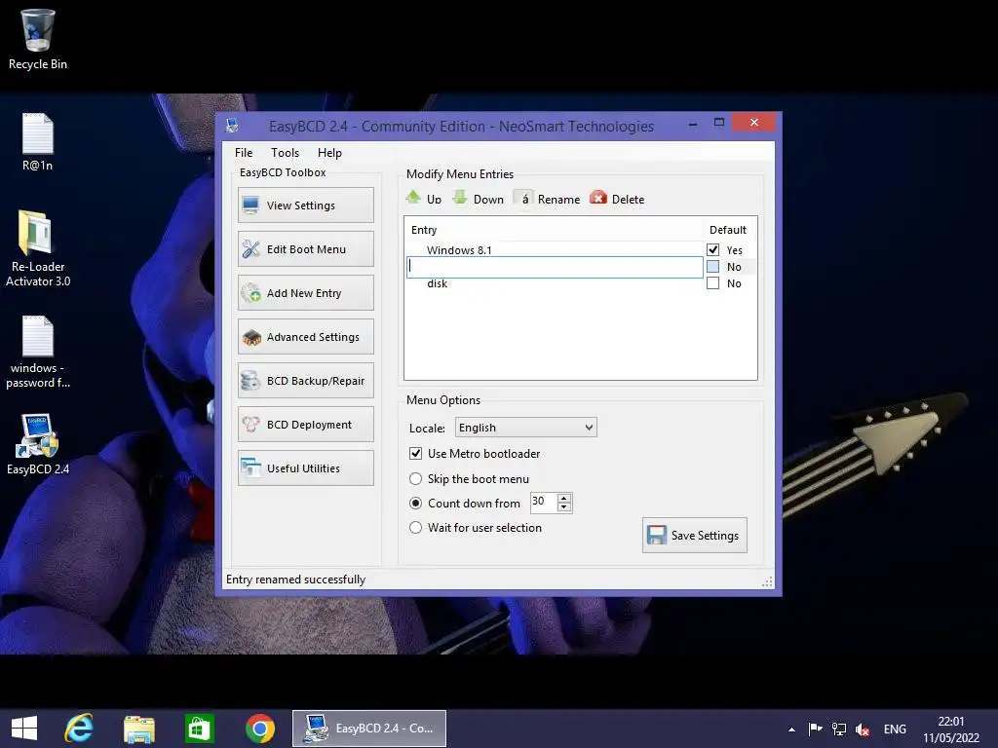This screenshot has width=998, height=748.
Task: Click muted volume tray icon
Action: 863,729
